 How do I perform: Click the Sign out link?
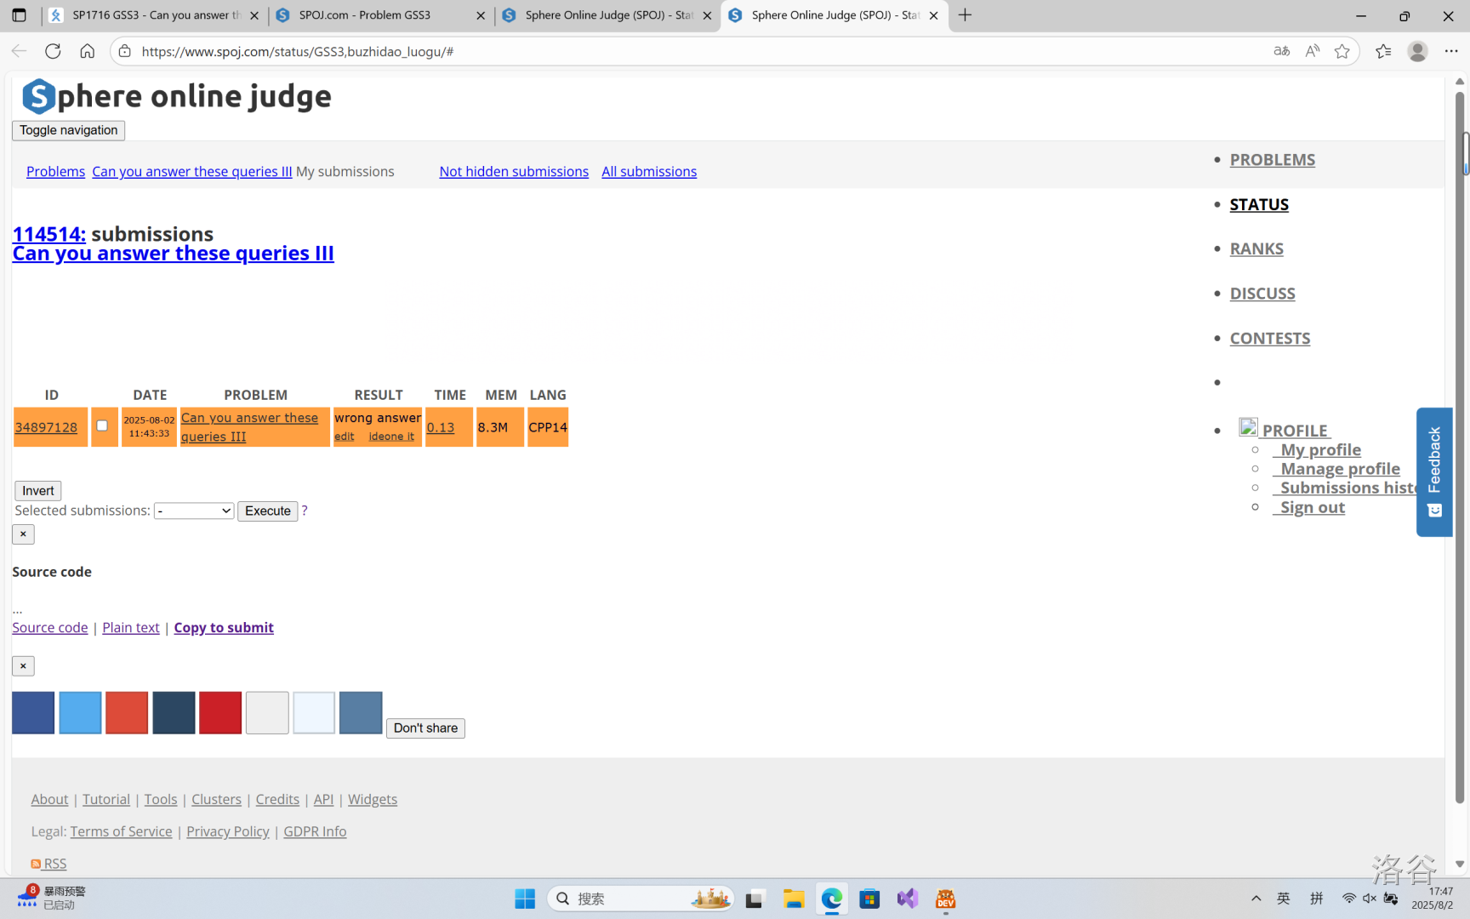(1313, 508)
